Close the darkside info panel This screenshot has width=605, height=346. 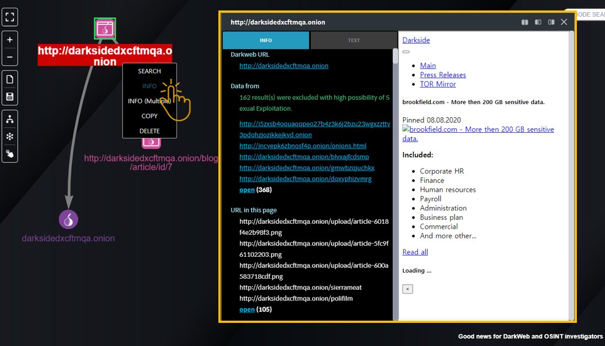pyautogui.click(x=564, y=22)
